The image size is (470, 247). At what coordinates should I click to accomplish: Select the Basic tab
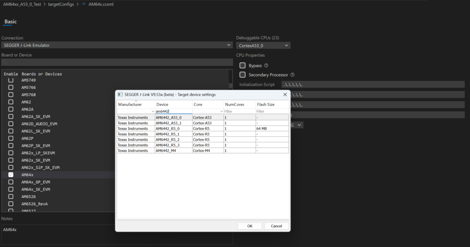point(10,22)
